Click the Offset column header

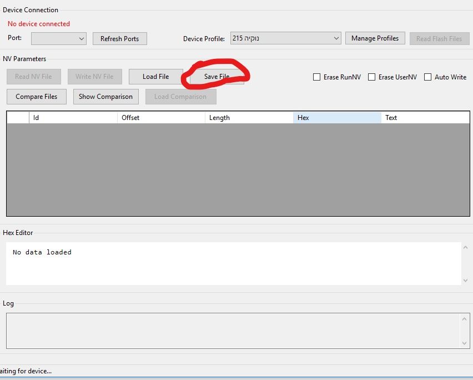pos(161,118)
